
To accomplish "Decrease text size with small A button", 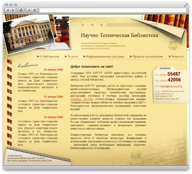I will click(x=29, y=10).
